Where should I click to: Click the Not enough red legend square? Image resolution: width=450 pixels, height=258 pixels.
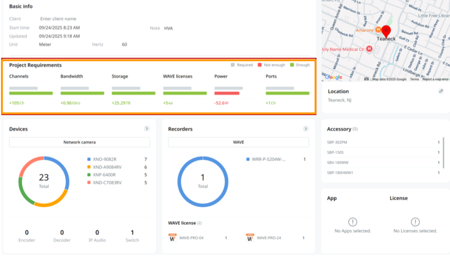[x=259, y=65]
